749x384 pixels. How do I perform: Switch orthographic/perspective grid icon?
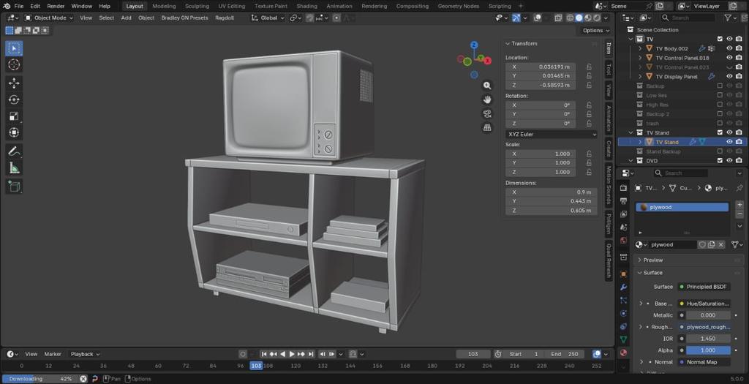486,127
